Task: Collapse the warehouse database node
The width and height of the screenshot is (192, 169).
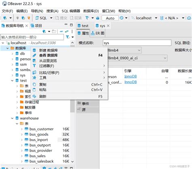Action: pos(12,118)
